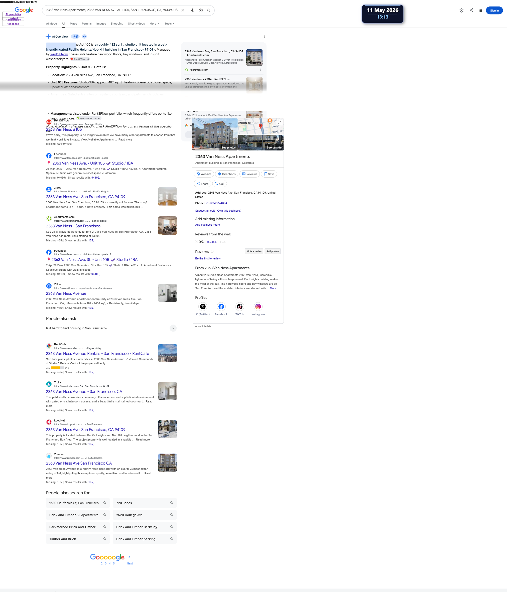Open Search by image camera icon
Image resolution: width=510 pixels, height=592 pixels.
(x=202, y=11)
